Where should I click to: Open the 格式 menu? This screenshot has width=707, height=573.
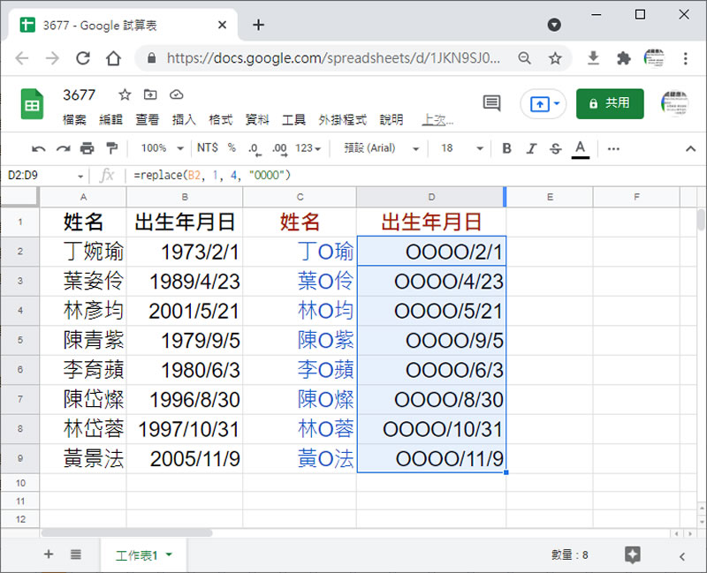(x=220, y=120)
